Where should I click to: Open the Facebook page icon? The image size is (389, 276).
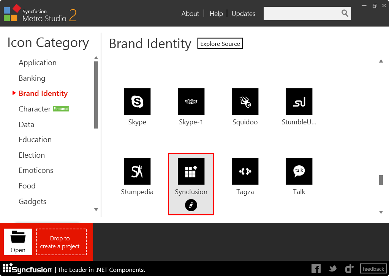(316, 268)
